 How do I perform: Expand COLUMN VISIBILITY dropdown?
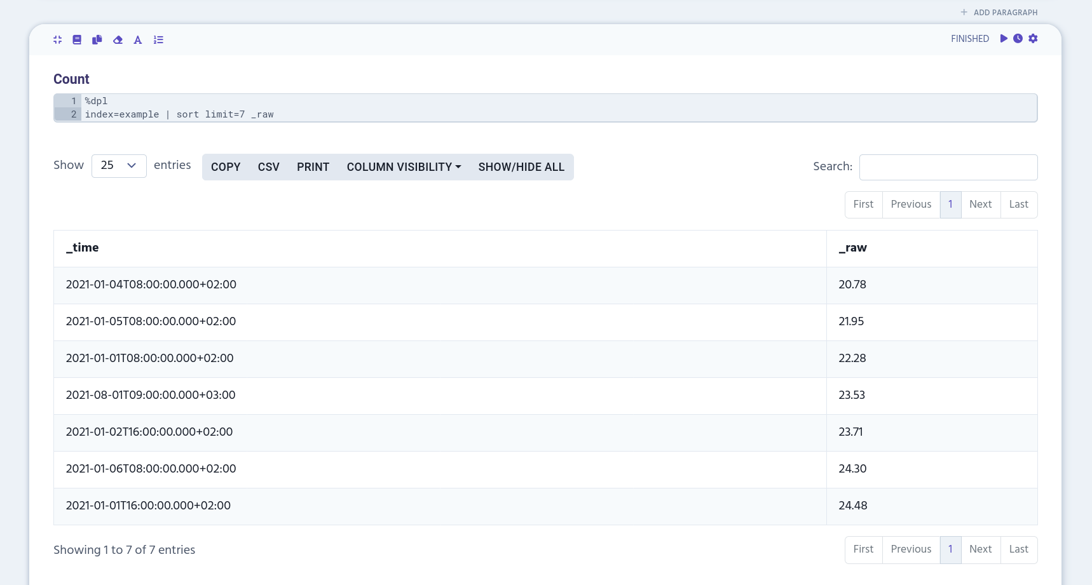click(404, 167)
